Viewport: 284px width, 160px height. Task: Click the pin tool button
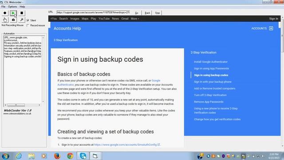(22, 20)
